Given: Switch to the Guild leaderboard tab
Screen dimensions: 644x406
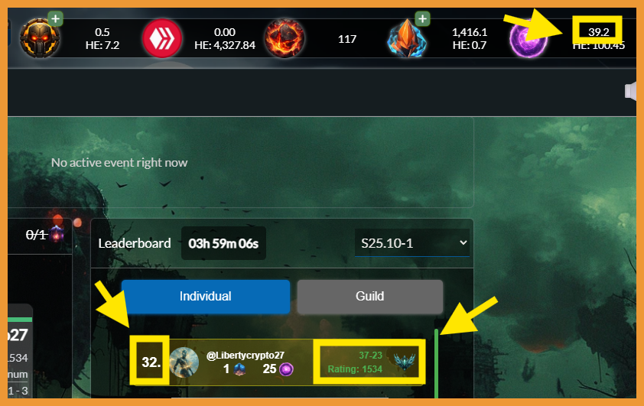Looking at the screenshot, I should (370, 297).
